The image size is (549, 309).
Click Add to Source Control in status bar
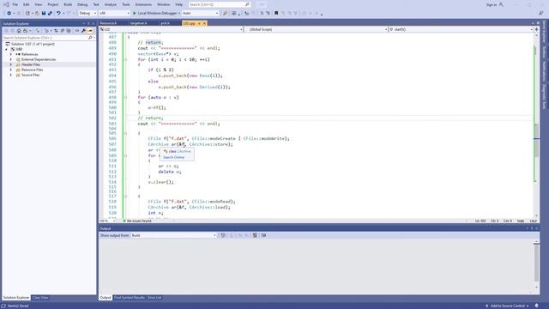pyautogui.click(x=507, y=306)
